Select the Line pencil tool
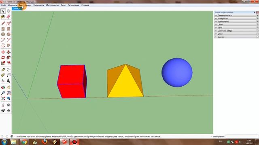 [3, 23]
